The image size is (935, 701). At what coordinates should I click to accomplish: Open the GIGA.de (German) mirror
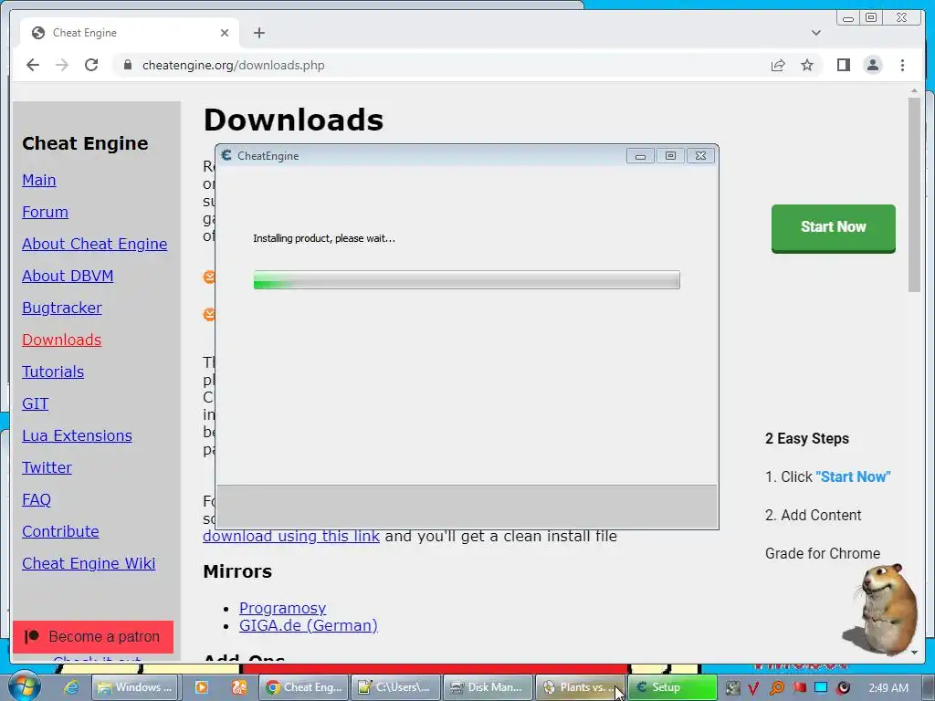point(309,625)
